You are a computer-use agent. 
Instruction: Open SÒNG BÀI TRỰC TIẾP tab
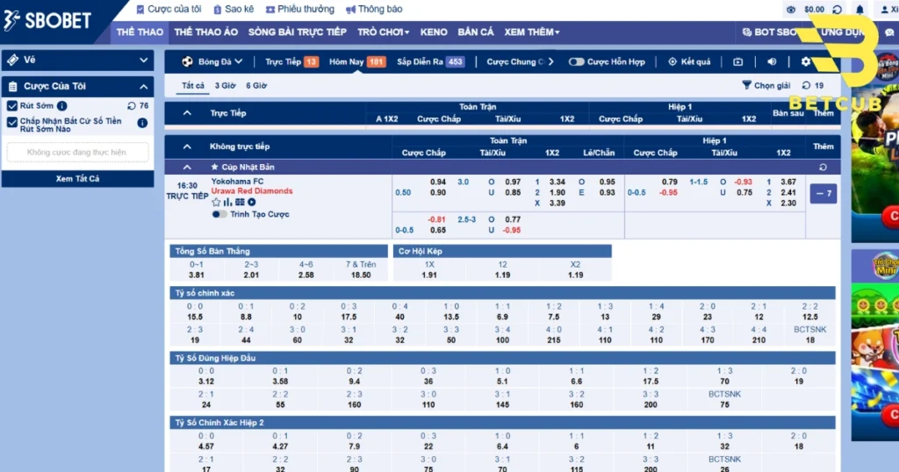click(297, 32)
